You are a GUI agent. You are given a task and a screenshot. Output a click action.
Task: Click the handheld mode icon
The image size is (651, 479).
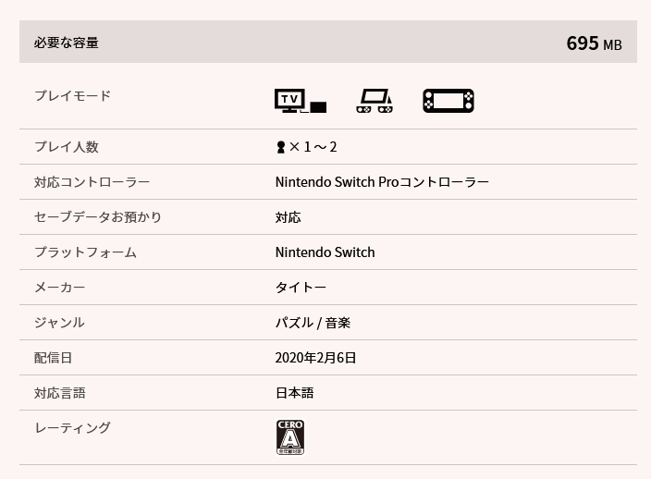pos(448,101)
